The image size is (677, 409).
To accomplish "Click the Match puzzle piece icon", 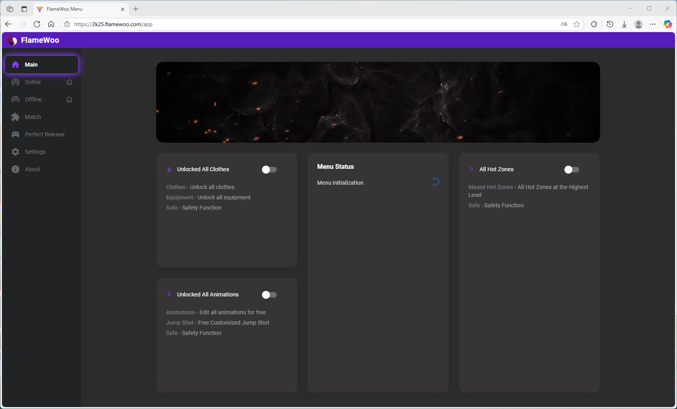I will (15, 117).
